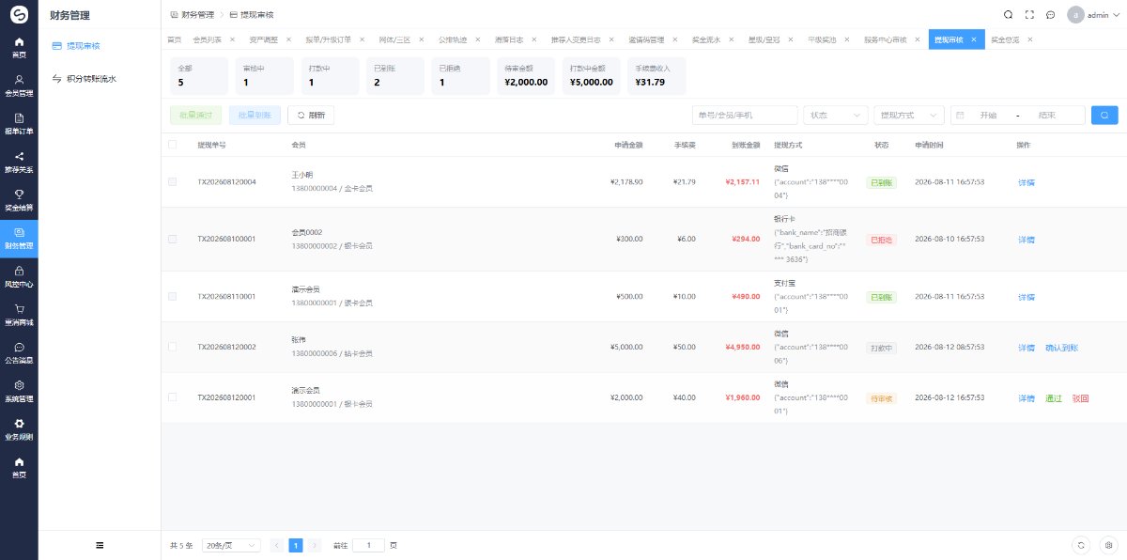Click the blue search button in filters
This screenshot has width=1127, height=560.
click(x=1104, y=115)
